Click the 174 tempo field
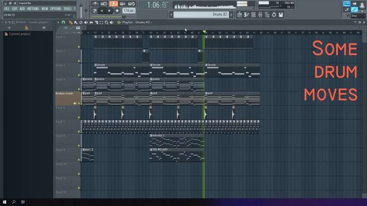367x206 pixels. 128,11
